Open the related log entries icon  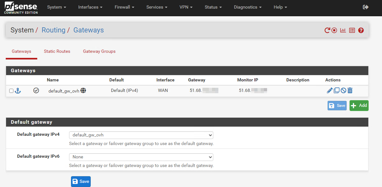point(352,31)
